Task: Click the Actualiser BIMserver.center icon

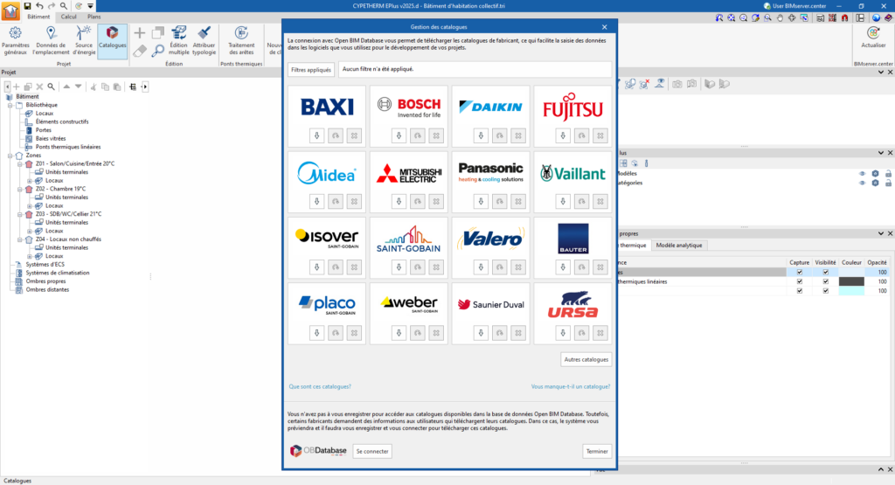Action: click(873, 38)
